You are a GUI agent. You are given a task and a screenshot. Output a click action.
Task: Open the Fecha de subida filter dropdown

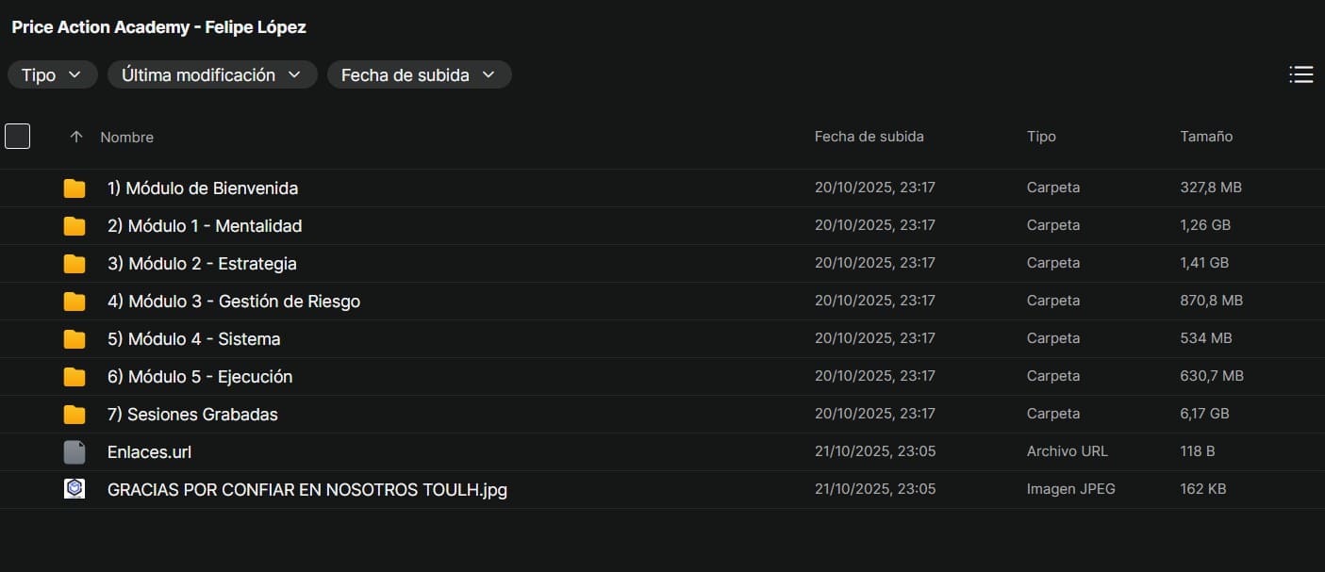tap(419, 75)
